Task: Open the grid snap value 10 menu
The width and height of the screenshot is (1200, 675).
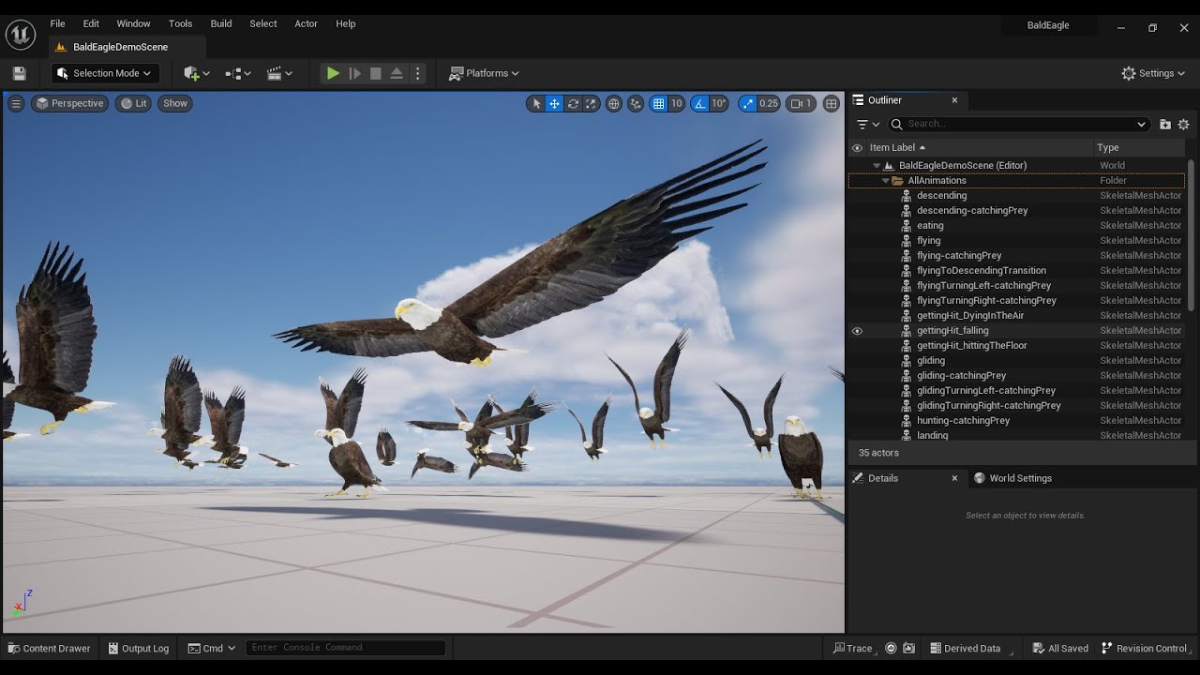Action: (x=676, y=103)
